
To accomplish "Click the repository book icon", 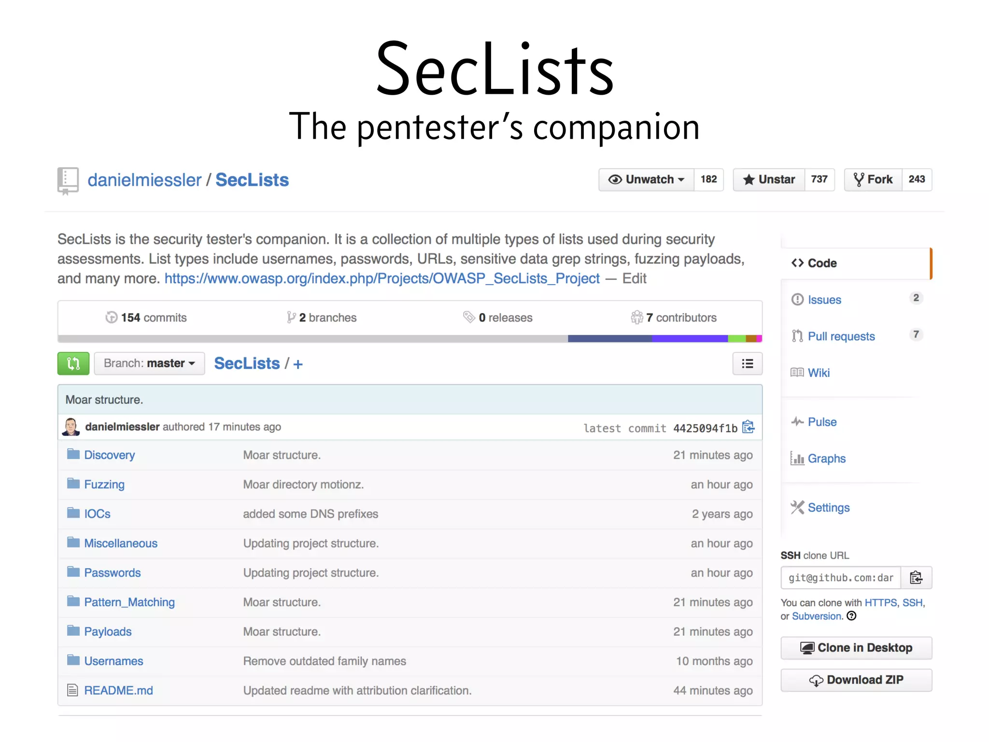I will 68,180.
